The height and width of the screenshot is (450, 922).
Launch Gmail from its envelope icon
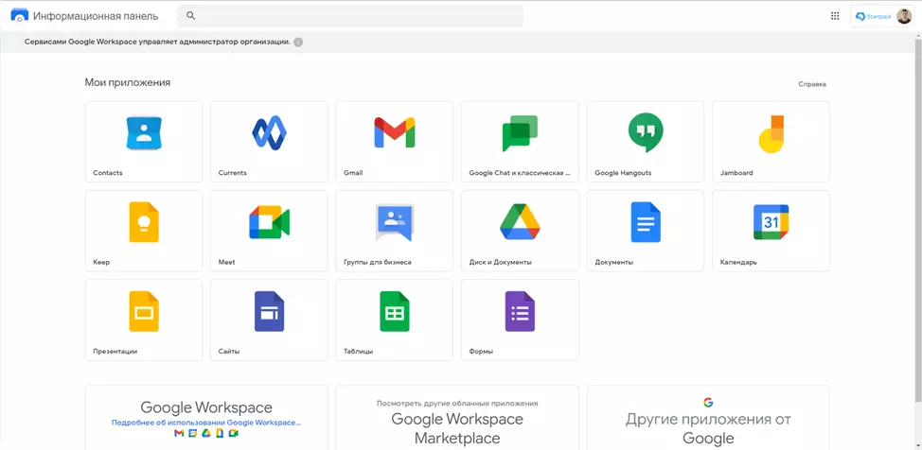click(395, 132)
